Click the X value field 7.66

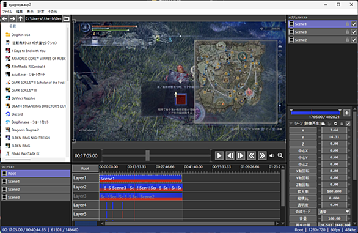334,130
